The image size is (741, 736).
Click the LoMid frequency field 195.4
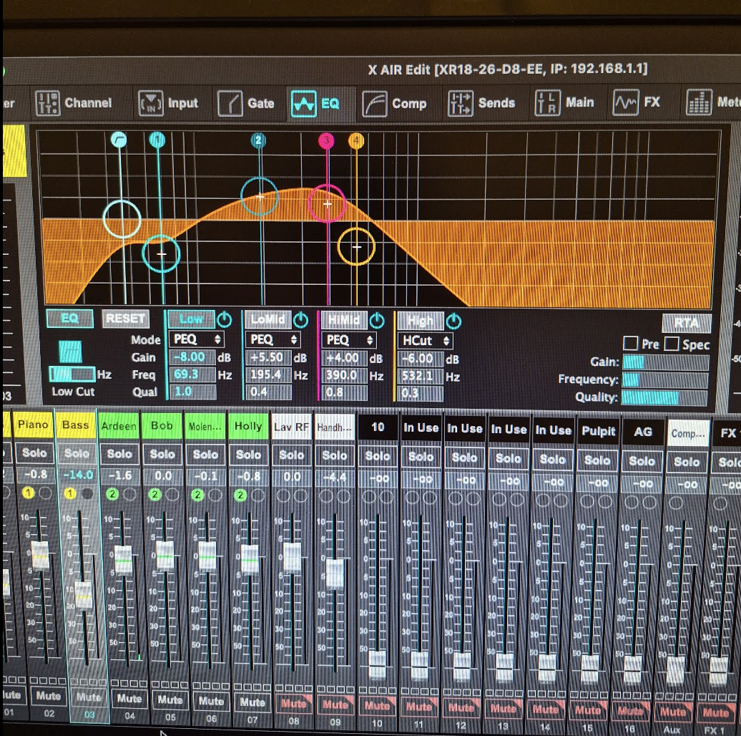269,375
